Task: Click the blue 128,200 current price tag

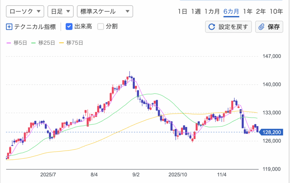Action: tap(271, 132)
